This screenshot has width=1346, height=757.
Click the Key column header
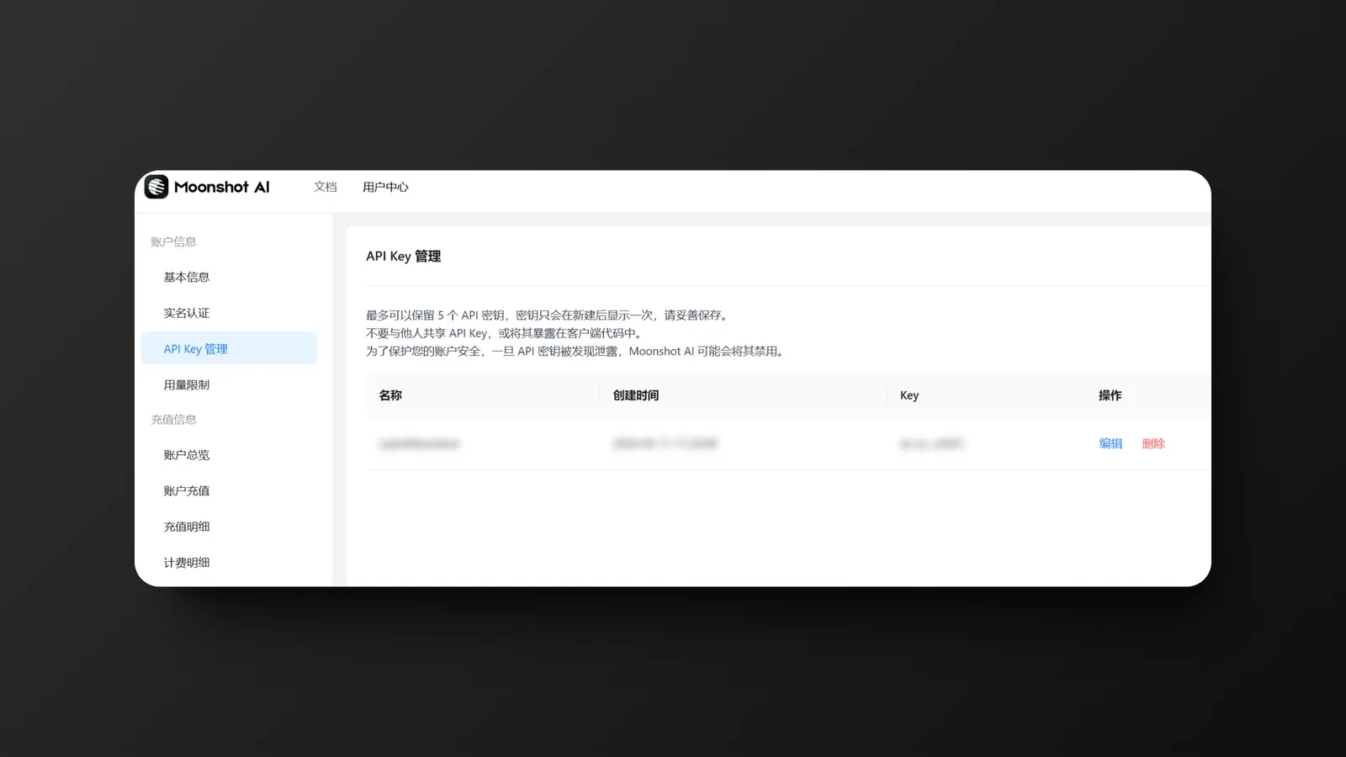coord(909,395)
